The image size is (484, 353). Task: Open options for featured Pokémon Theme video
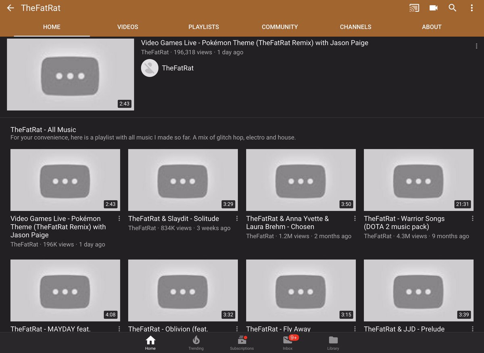476,46
